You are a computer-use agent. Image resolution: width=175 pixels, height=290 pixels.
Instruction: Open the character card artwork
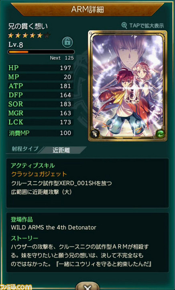click(128, 86)
